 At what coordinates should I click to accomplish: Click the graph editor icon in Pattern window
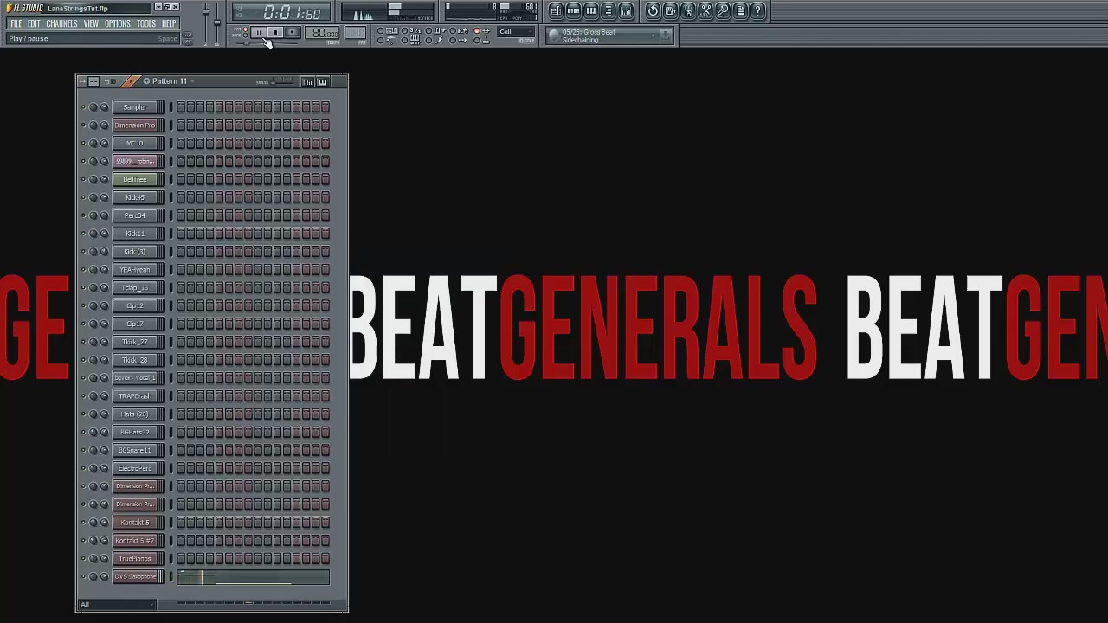307,81
